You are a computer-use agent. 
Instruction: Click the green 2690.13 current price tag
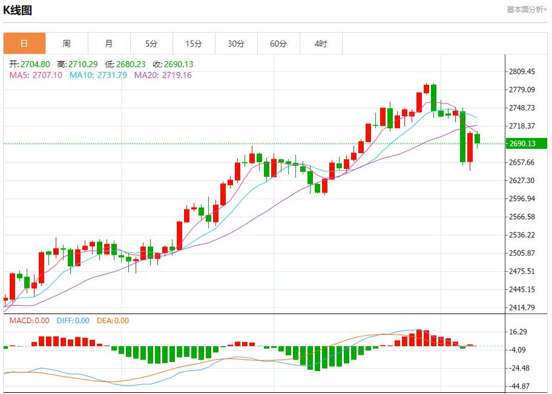(x=528, y=143)
